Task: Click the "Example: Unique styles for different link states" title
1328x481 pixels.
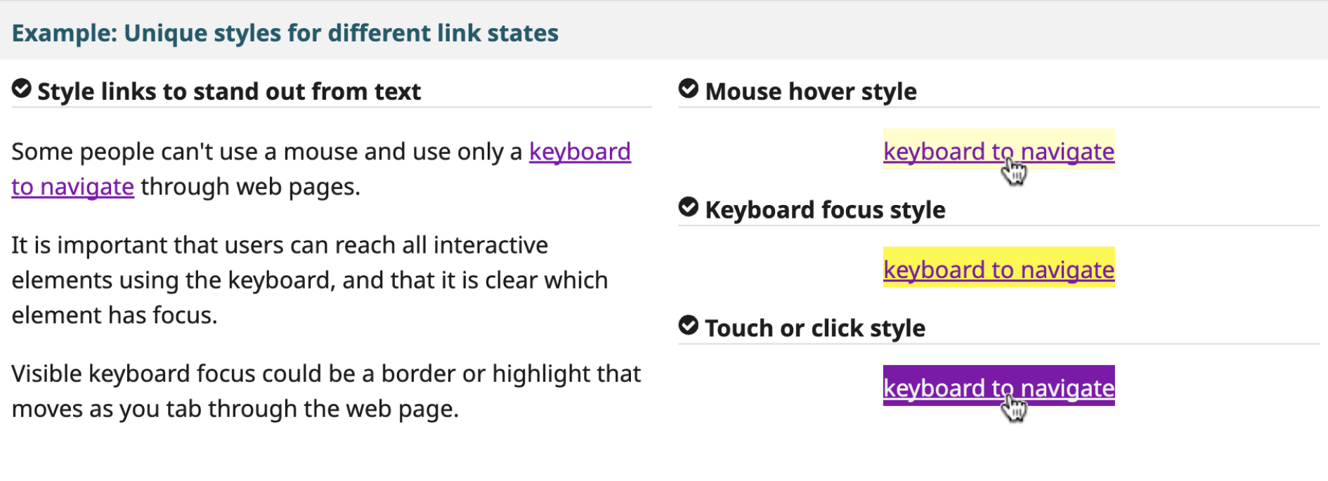Action: click(x=285, y=33)
